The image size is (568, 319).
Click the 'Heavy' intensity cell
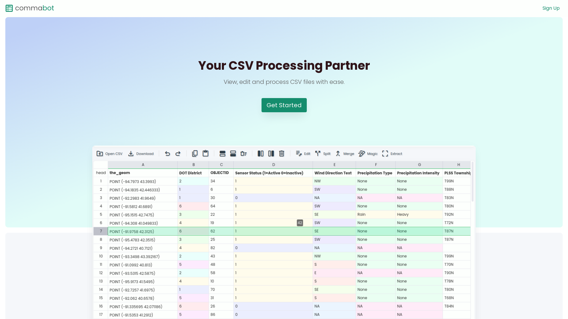419,214
